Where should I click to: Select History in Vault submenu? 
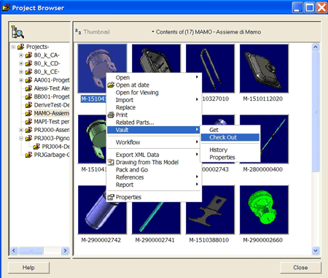coord(230,150)
